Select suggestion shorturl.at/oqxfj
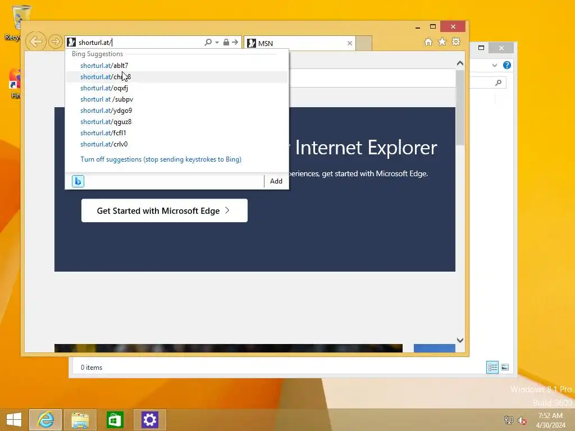This screenshot has width=575, height=431. [177, 88]
